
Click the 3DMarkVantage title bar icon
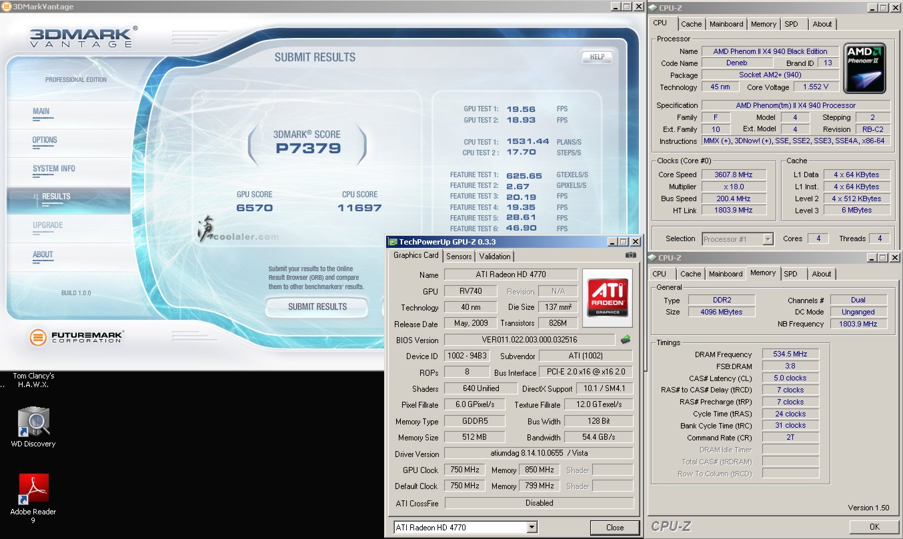coord(6,7)
